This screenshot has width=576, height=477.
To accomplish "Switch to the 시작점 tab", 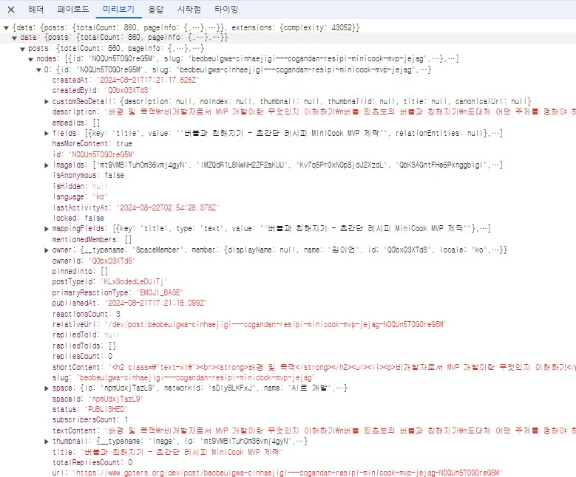I will [189, 10].
